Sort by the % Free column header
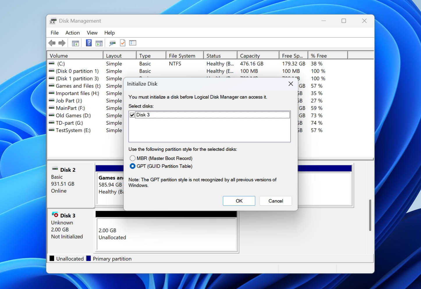This screenshot has width=421, height=289. click(328, 55)
